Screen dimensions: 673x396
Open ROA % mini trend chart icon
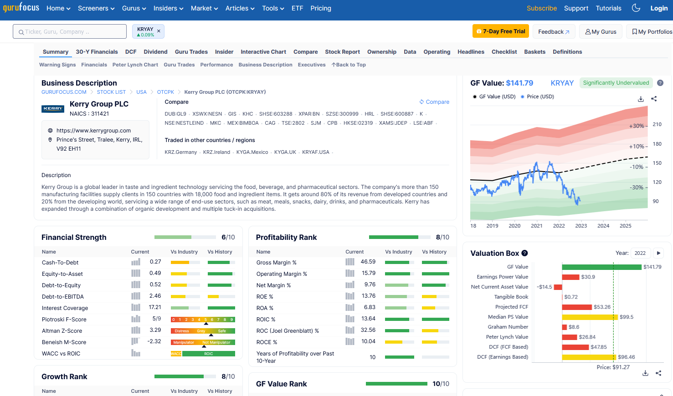pyautogui.click(x=350, y=308)
